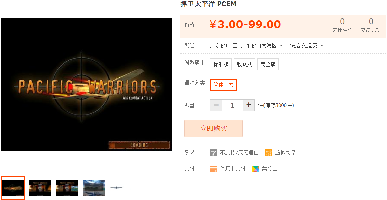The image size is (387, 200).
Task: Click the 集分宝 colorful logo icon
Action: pyautogui.click(x=256, y=169)
